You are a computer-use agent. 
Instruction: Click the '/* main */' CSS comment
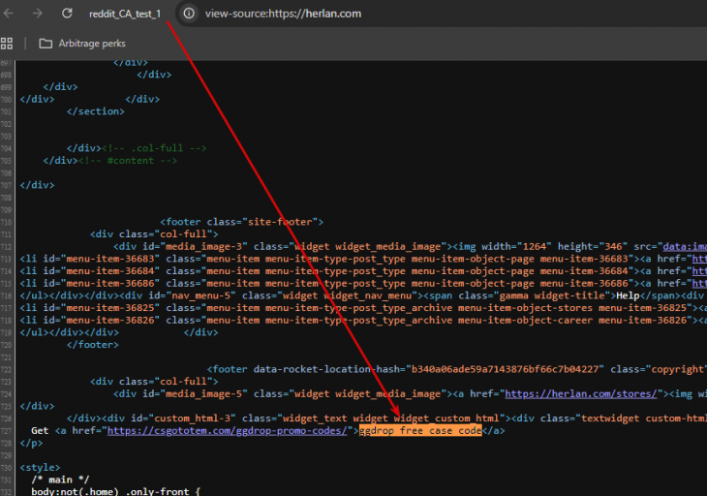coord(60,480)
